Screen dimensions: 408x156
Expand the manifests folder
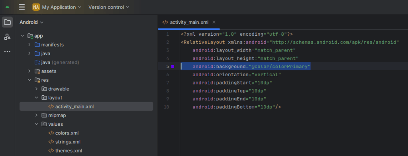point(29,45)
